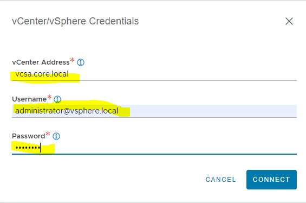Click the vCenter/vSphere Credentials dialog title
This screenshot has height=203, width=306.
75,21
